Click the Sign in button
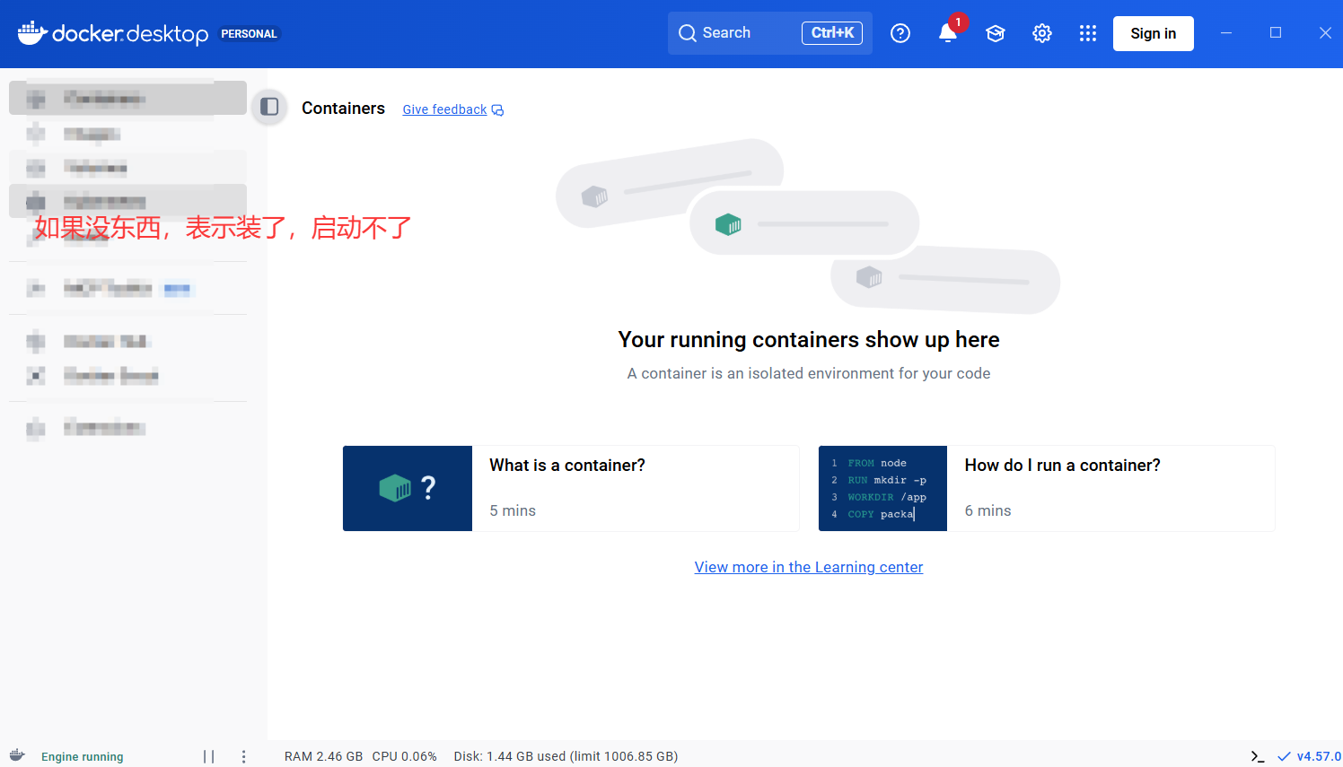 (x=1154, y=33)
